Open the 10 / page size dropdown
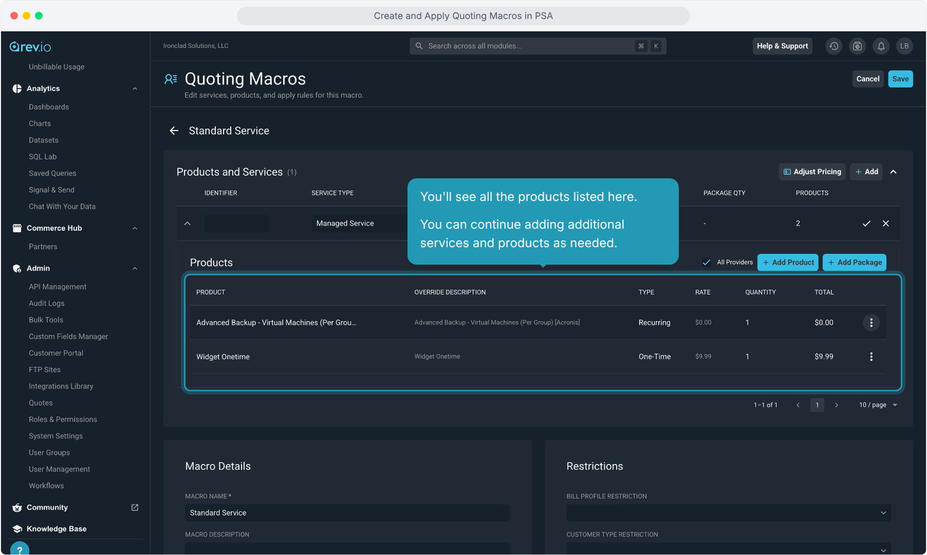The height and width of the screenshot is (555, 927). point(878,405)
